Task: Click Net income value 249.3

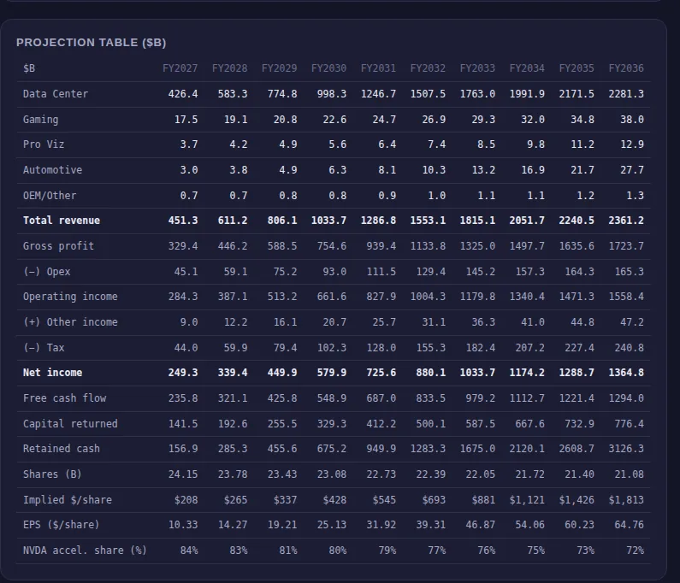Action: 183,373
